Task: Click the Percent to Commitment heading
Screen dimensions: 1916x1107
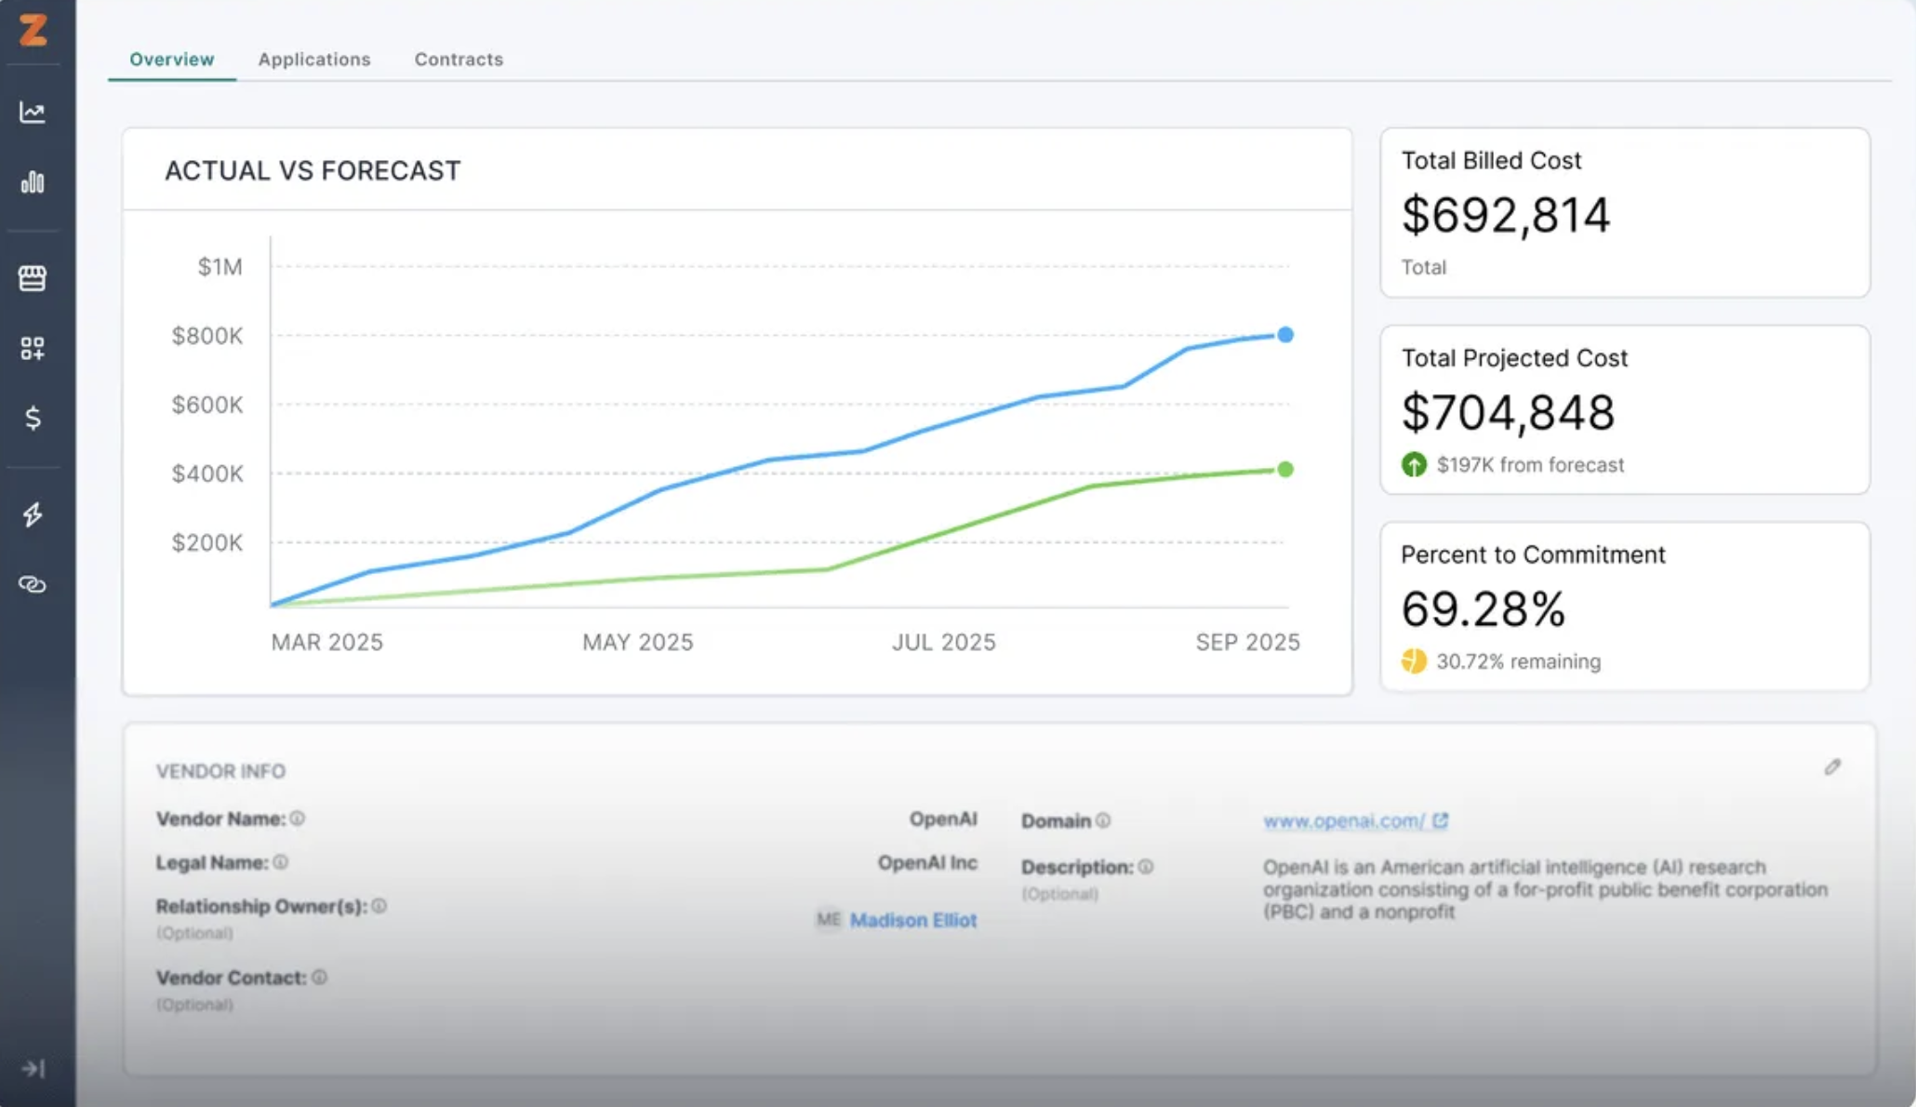Action: tap(1533, 555)
